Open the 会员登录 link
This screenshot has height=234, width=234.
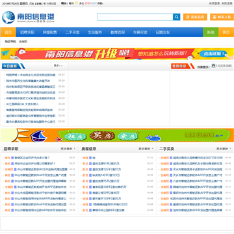[x=214, y=3]
